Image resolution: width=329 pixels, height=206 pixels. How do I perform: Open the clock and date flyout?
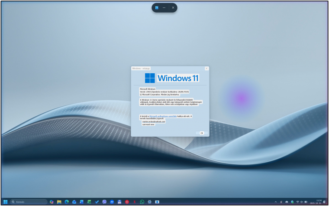[x=319, y=202]
